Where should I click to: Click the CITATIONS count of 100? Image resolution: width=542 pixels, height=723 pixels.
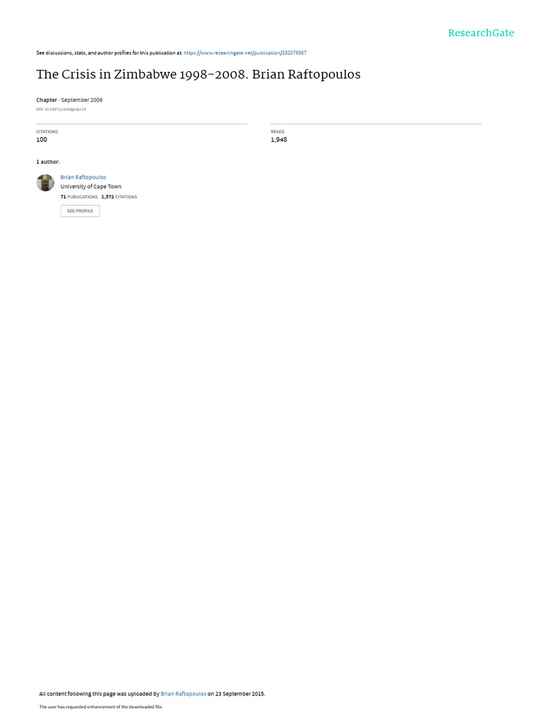42,140
